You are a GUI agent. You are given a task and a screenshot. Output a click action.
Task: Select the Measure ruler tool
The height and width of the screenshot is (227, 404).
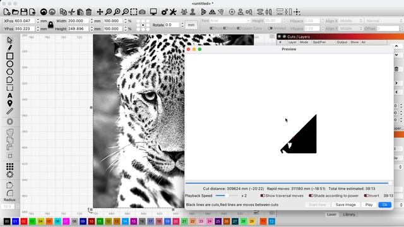(x=10, y=111)
